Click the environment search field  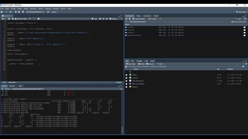[x=239, y=22]
